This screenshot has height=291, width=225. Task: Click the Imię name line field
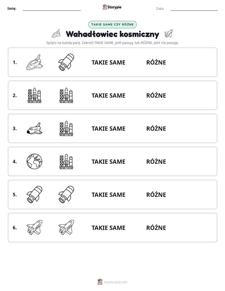(52, 9)
